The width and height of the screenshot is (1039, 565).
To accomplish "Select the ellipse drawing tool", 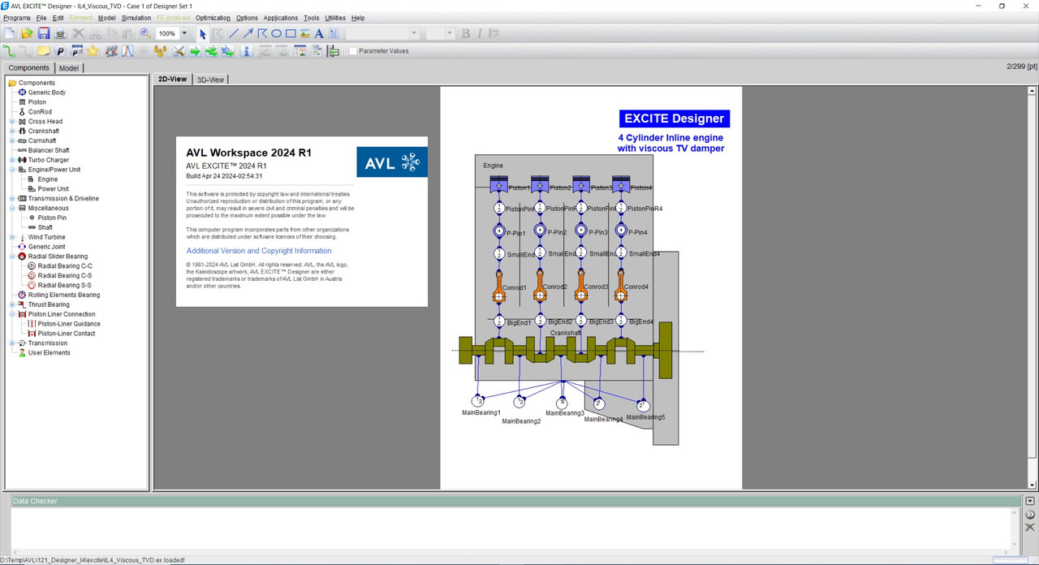I will pos(276,33).
